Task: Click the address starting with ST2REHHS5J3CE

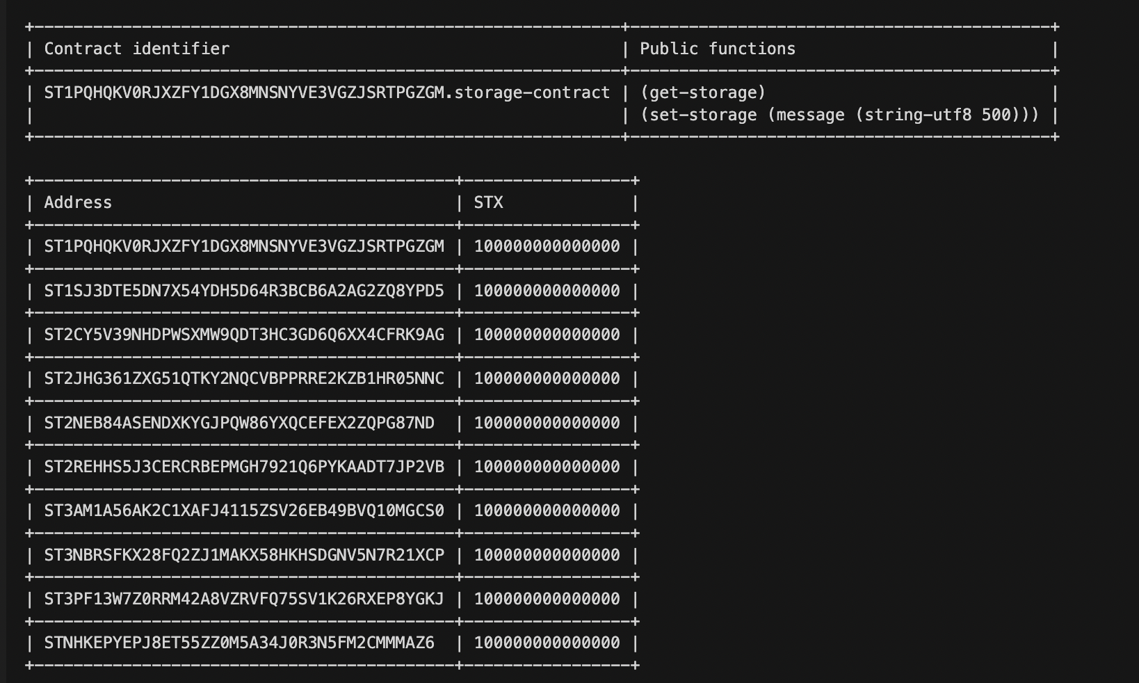Action: (x=244, y=467)
